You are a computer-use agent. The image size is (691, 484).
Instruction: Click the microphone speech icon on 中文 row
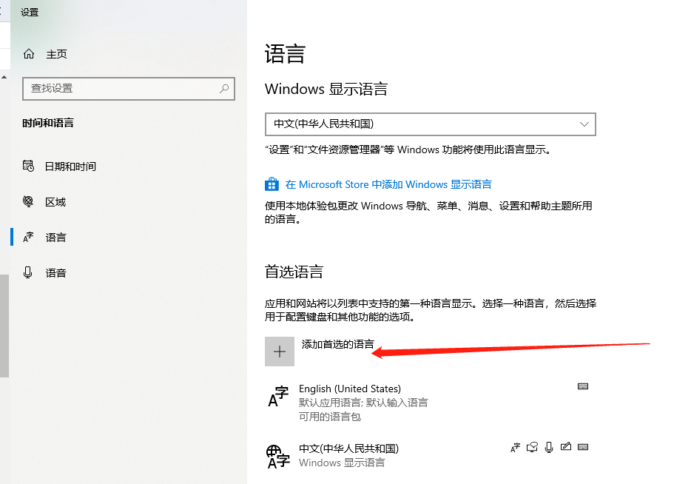coord(549,447)
